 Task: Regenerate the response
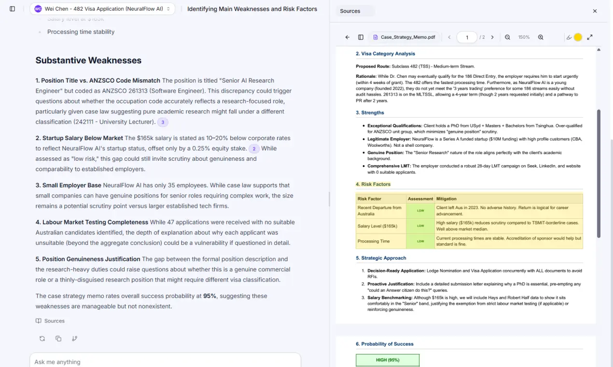[42, 339]
